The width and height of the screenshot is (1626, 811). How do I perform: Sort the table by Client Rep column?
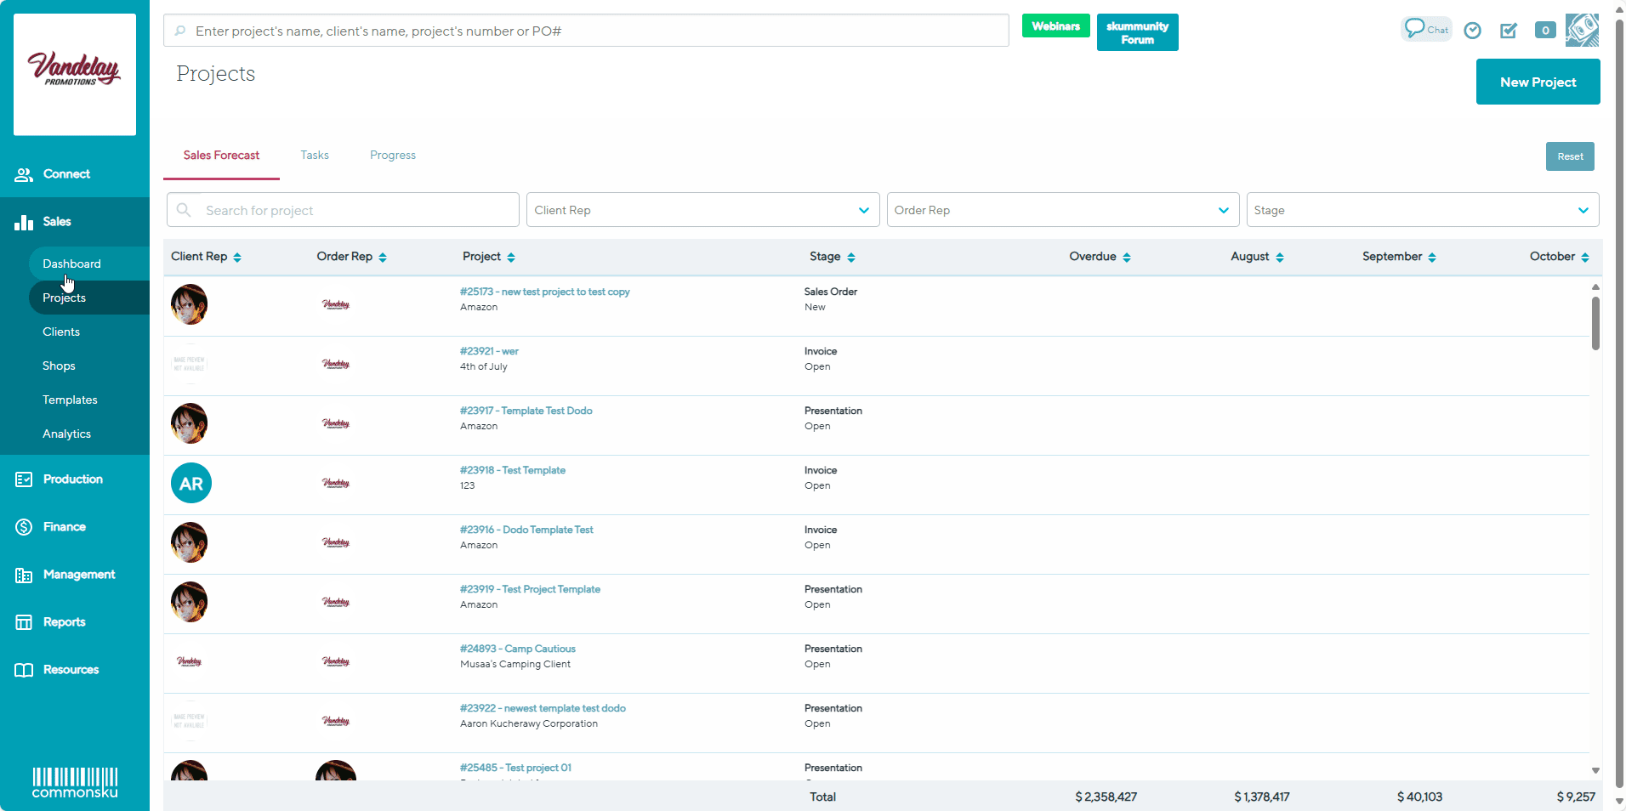click(206, 257)
